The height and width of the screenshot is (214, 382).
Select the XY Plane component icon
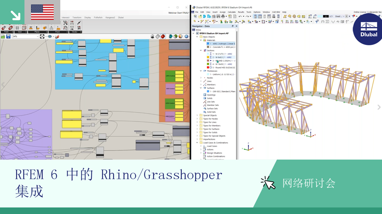[x=31, y=28]
